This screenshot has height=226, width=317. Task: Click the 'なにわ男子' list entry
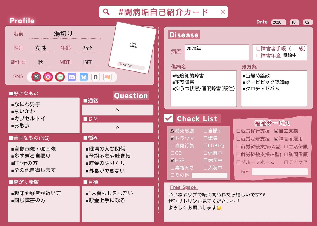(x=26, y=104)
